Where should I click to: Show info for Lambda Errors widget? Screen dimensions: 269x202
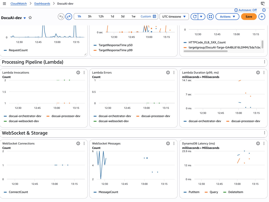point(168,72)
